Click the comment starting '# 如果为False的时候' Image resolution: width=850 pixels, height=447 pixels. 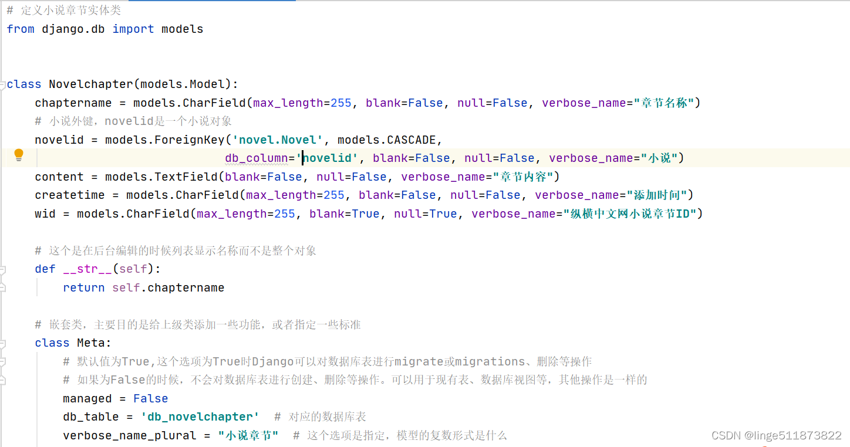point(355,380)
